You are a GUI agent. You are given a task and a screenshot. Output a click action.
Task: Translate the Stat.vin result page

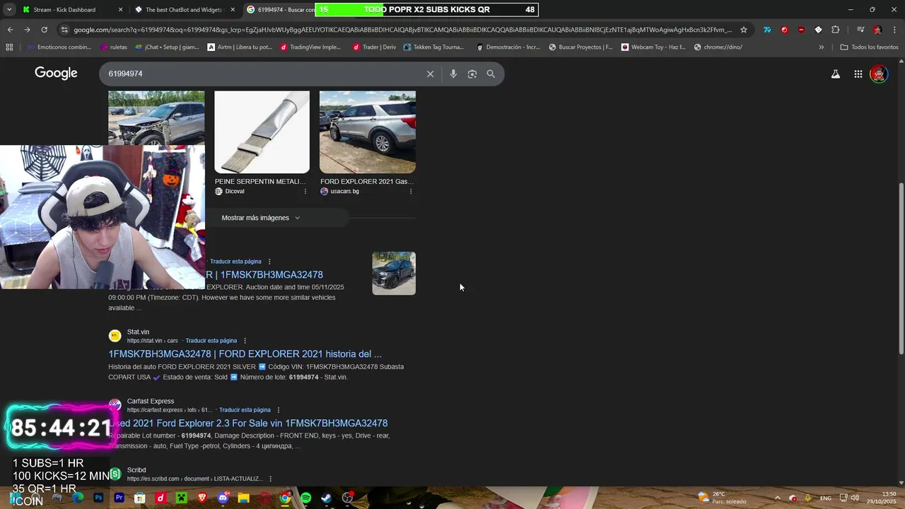click(211, 341)
